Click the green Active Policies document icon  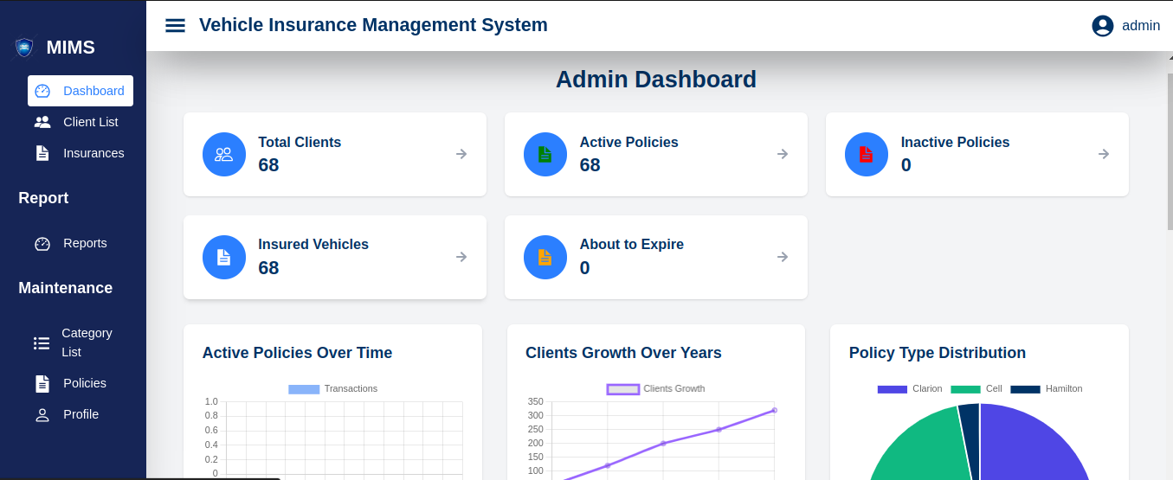pyautogui.click(x=545, y=154)
